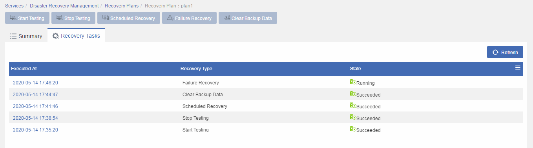Click the Failure Recovery button
Screen dimensions: 533x148
pos(189,18)
